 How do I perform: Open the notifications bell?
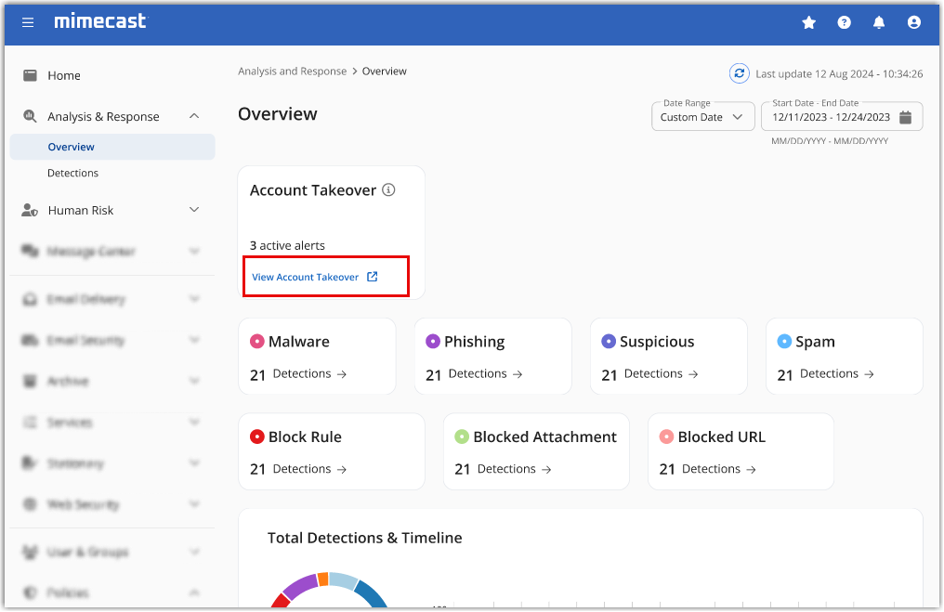(x=879, y=22)
